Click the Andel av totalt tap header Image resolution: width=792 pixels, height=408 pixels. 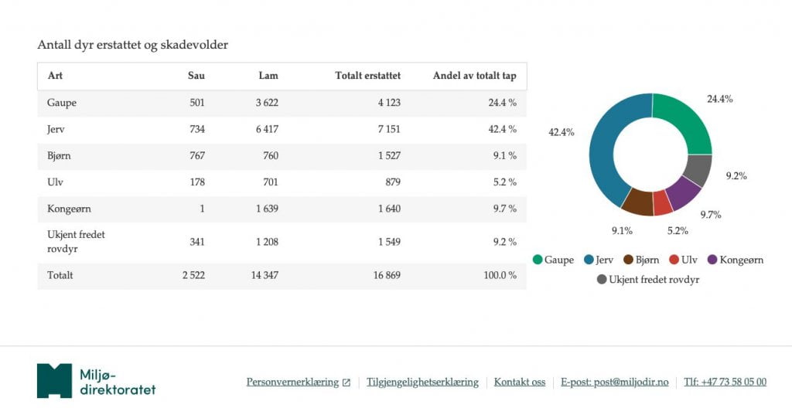[474, 76]
